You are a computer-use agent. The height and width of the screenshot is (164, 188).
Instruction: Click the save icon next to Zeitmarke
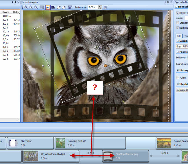pos(106,7)
